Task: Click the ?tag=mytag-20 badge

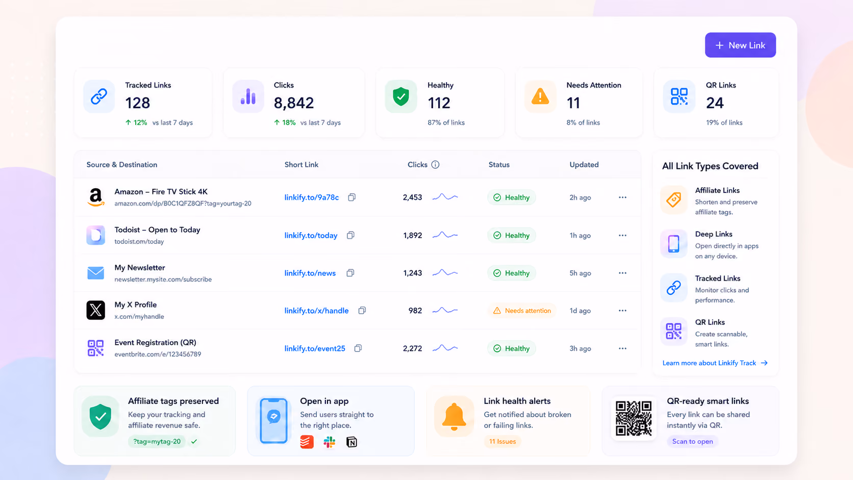Action: (157, 442)
